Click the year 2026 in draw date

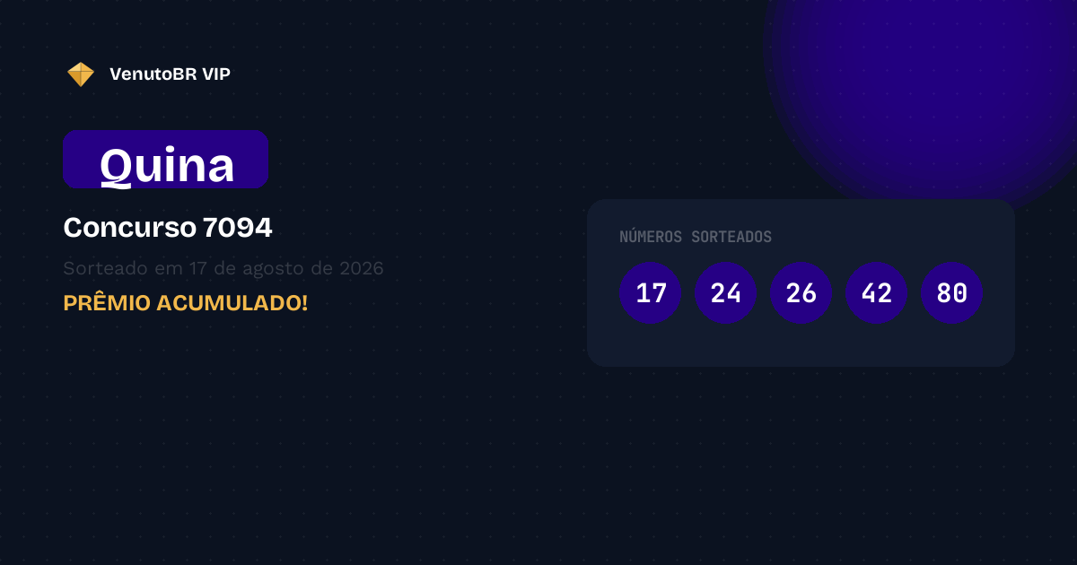pos(362,268)
